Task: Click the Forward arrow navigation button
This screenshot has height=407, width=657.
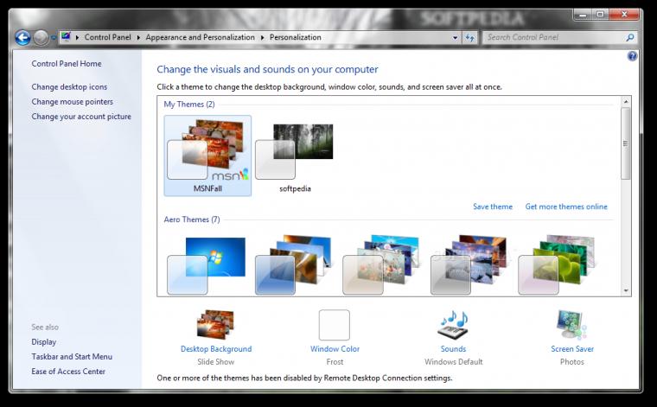Action: click(41, 38)
